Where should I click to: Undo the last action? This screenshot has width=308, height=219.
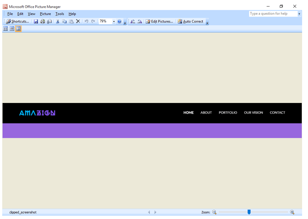tap(86, 21)
